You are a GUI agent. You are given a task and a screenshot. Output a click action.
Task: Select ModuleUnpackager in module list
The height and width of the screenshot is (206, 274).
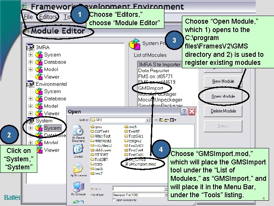pyautogui.click(x=160, y=100)
